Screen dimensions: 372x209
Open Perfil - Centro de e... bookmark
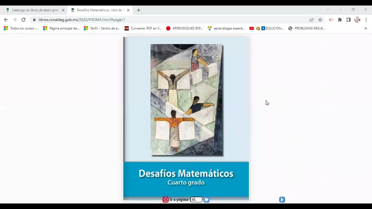(x=102, y=28)
